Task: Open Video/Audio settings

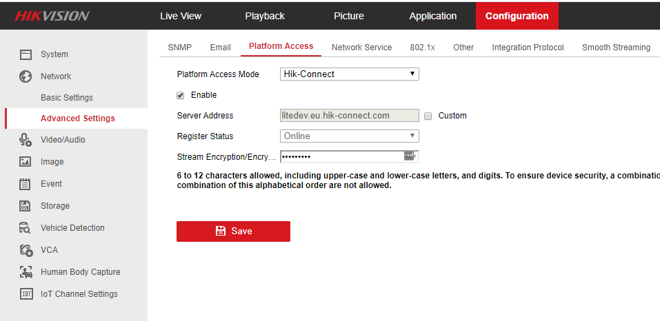Action: (63, 140)
